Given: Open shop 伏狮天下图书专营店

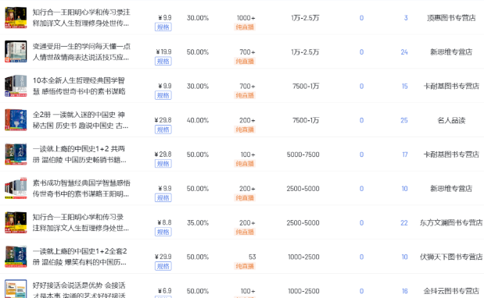Looking at the screenshot, I should tap(451, 257).
